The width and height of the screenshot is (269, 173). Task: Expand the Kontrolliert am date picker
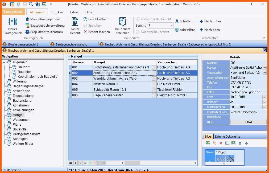264,107
